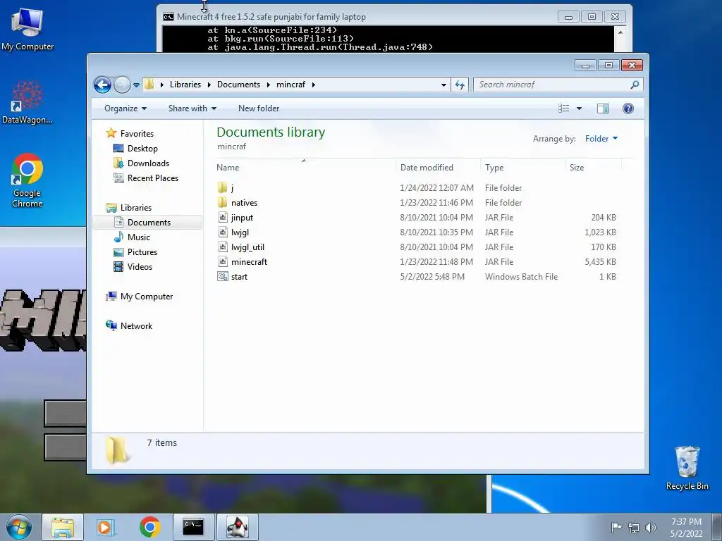Open Recent Places in the navigation pane
This screenshot has width=722, height=541.
pos(153,178)
